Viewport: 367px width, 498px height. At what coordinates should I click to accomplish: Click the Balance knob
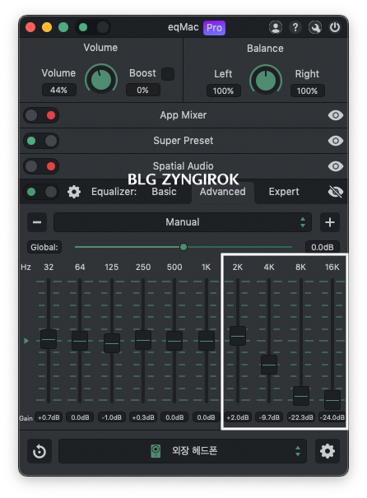coord(266,80)
